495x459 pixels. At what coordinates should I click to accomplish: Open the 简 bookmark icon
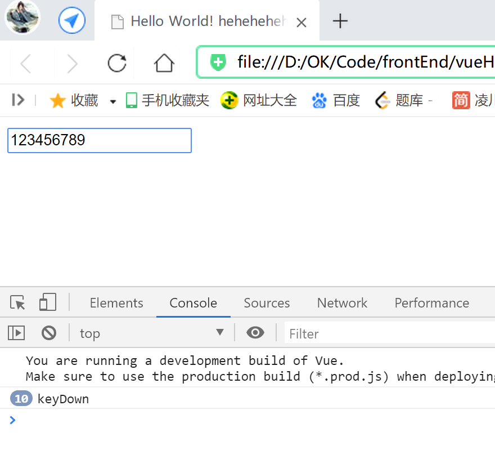tap(461, 100)
